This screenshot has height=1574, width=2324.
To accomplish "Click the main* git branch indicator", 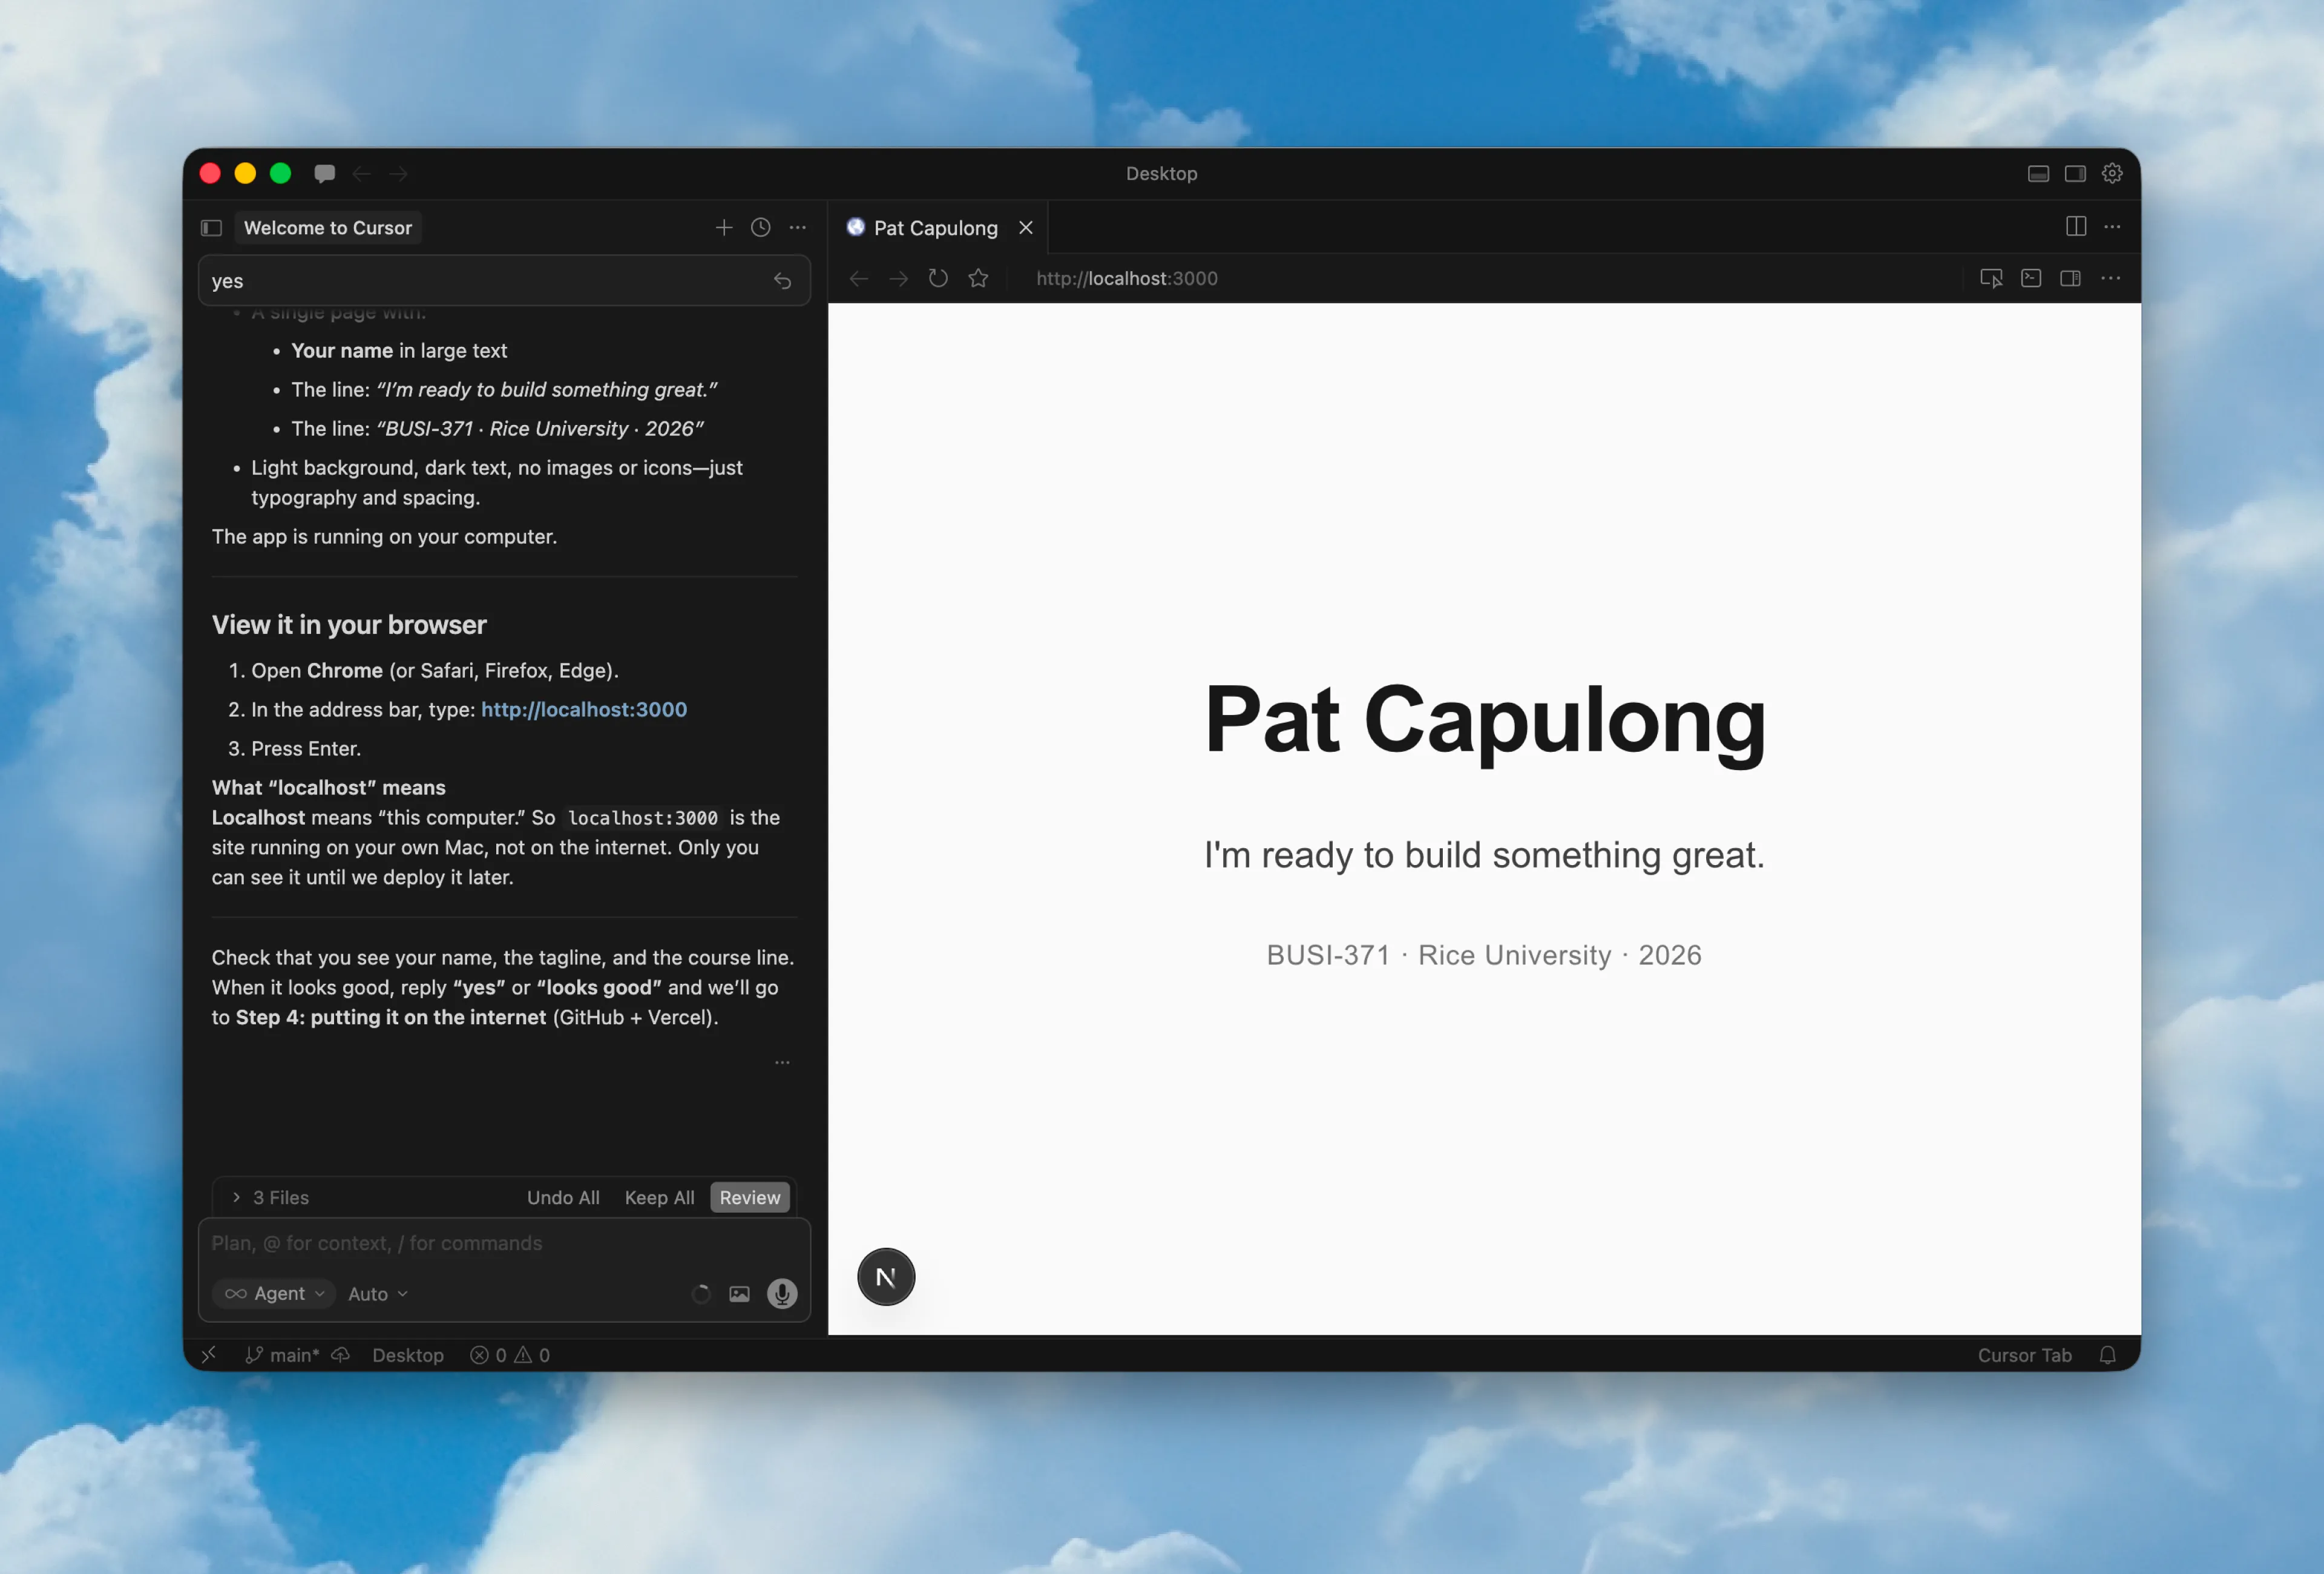I will (x=283, y=1355).
